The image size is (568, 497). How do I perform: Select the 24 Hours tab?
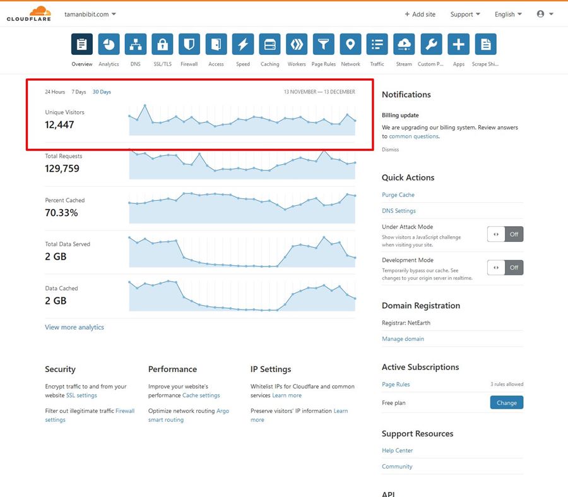(54, 92)
